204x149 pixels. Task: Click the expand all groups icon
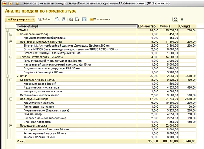pos(58,19)
